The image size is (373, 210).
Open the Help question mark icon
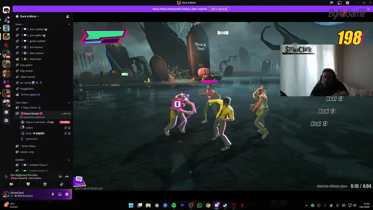347,3
